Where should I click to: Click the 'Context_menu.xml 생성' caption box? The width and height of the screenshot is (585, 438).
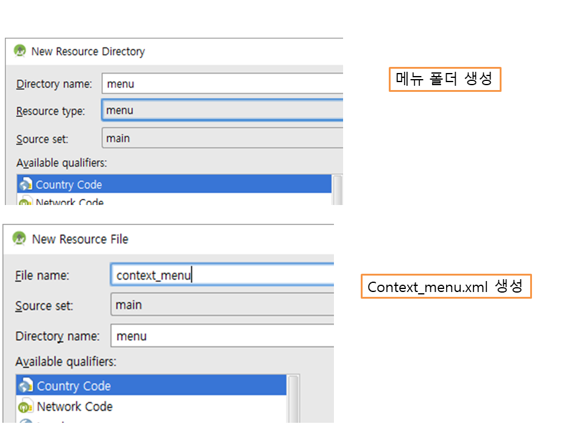[x=445, y=287]
